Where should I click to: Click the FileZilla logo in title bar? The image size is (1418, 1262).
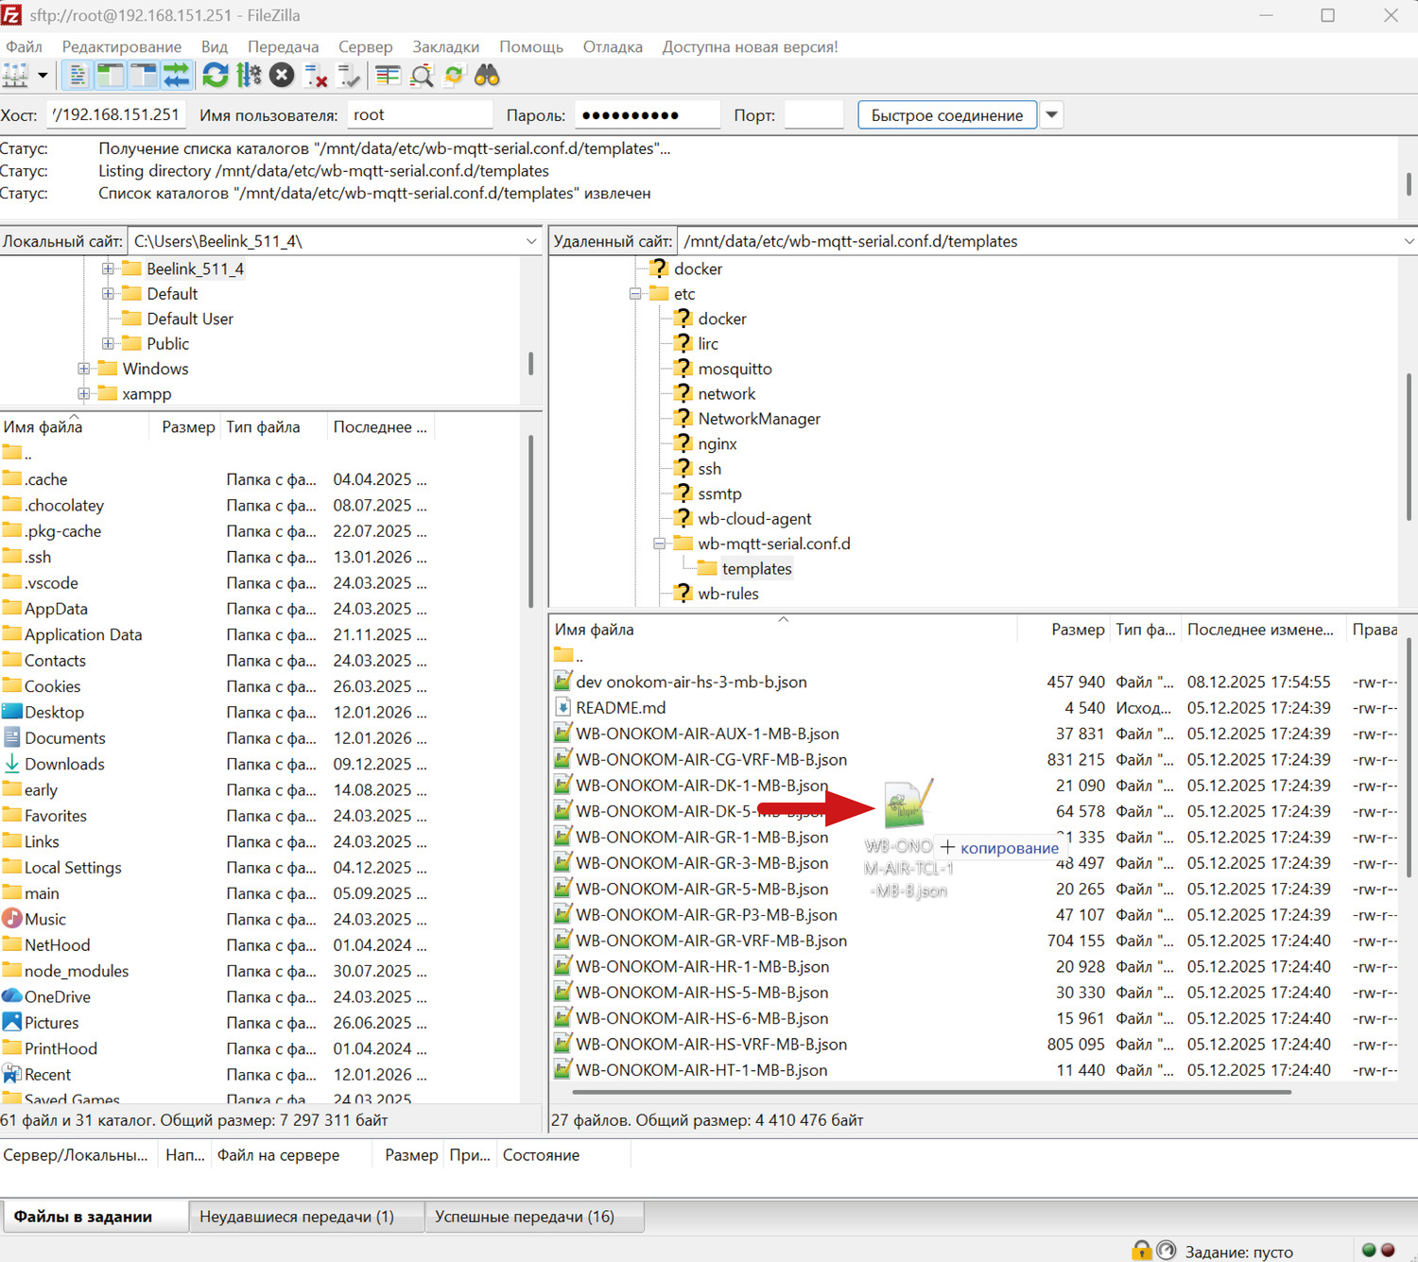pos(11,15)
